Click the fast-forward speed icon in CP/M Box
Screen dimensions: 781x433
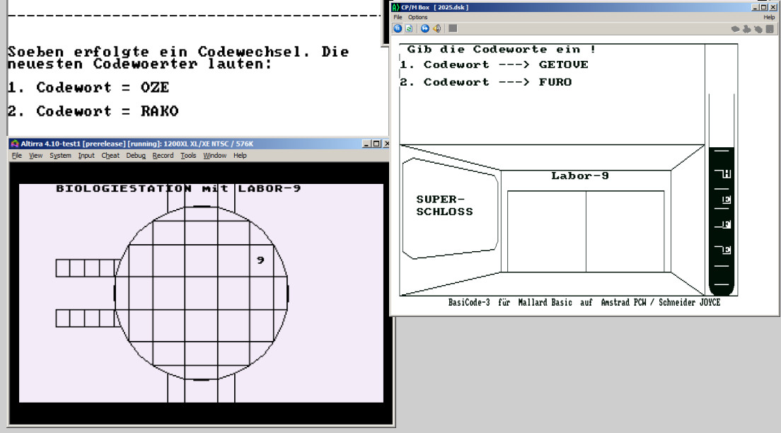[x=424, y=28]
